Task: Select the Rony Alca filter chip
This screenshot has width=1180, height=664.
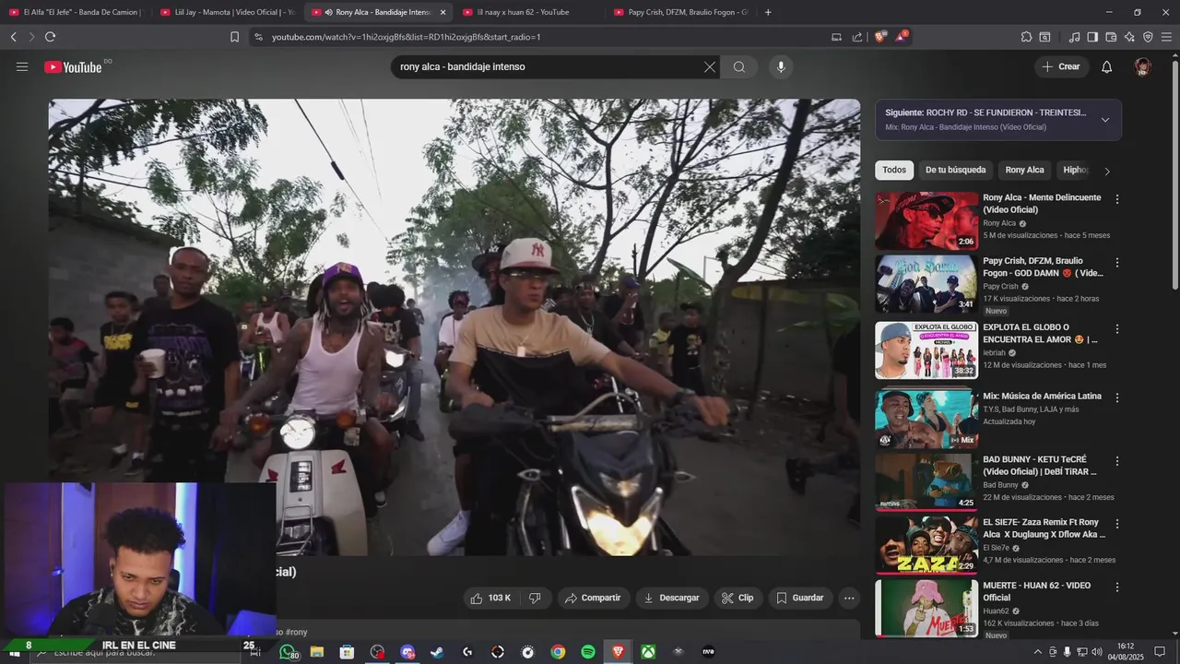Action: (1024, 170)
